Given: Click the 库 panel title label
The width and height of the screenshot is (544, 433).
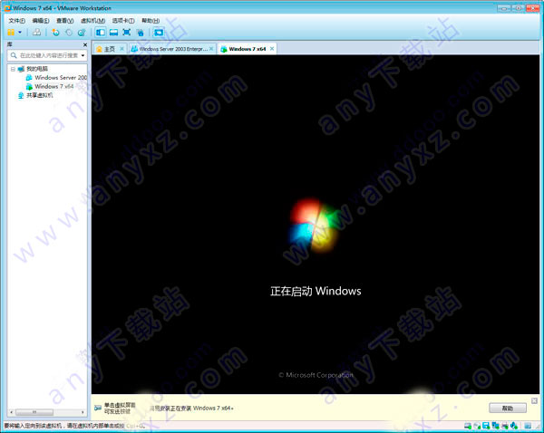Looking at the screenshot, I should click(x=10, y=44).
